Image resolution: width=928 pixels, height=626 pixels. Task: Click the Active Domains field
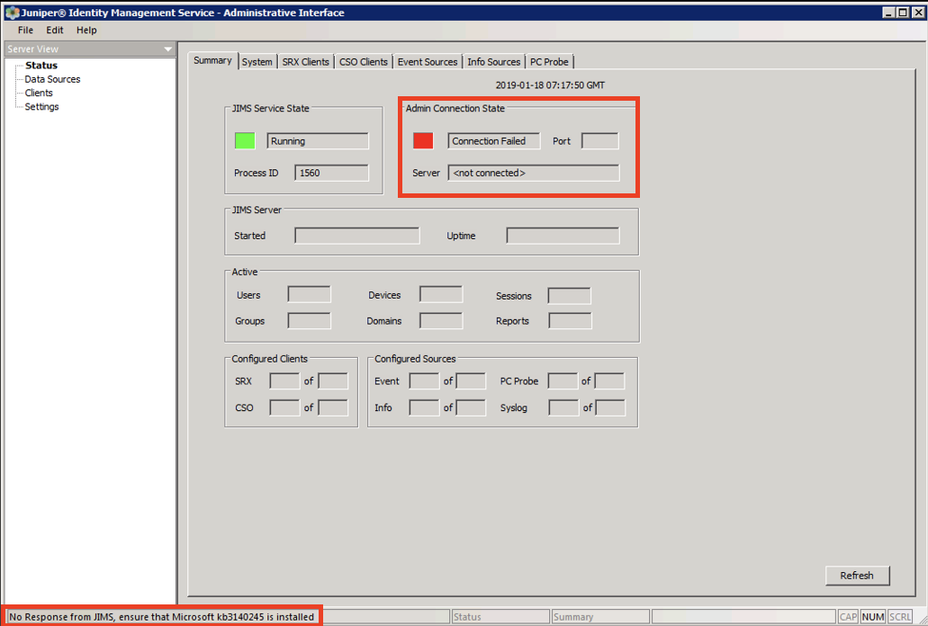[x=441, y=320]
